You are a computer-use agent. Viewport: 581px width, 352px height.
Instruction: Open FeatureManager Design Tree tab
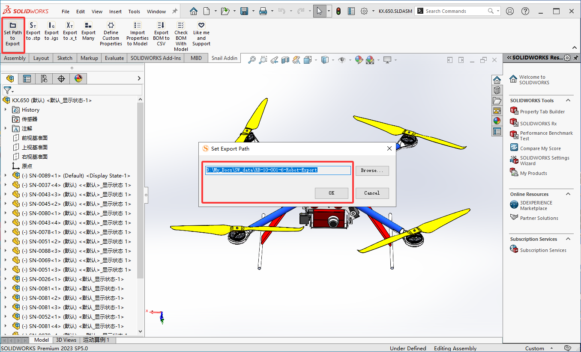[x=10, y=78]
